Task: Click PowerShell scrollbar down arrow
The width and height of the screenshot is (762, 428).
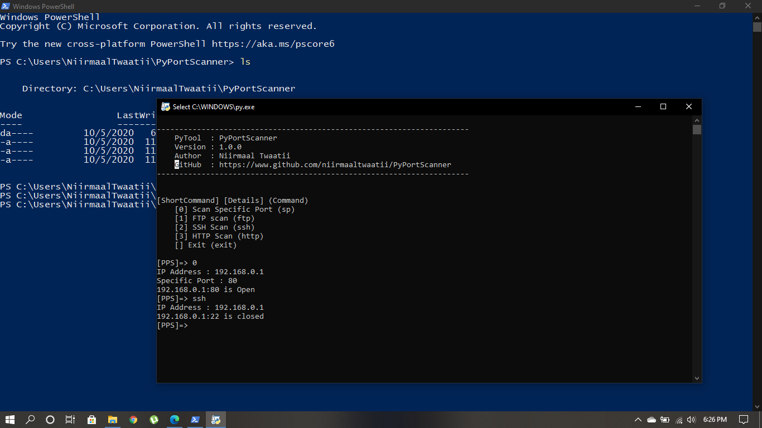Action: pos(757,406)
